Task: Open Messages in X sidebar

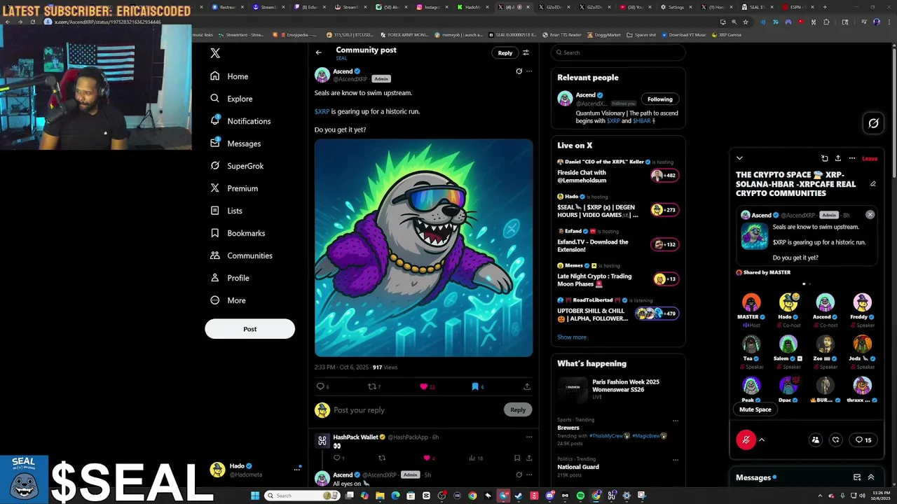Action: pyautogui.click(x=235, y=143)
